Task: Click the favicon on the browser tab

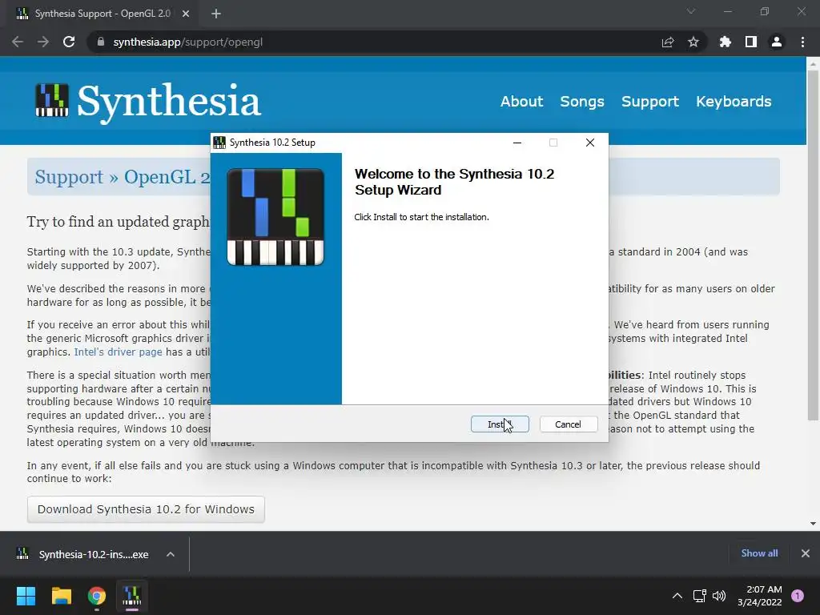Action: pyautogui.click(x=22, y=14)
